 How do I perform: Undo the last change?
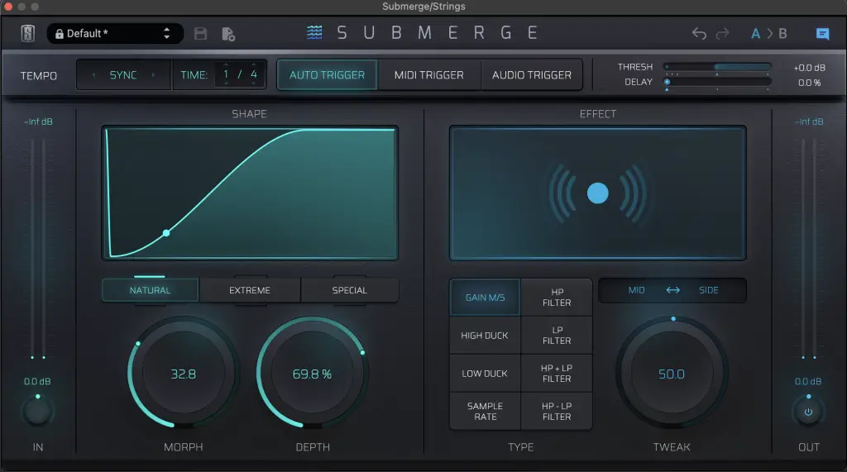(x=699, y=34)
